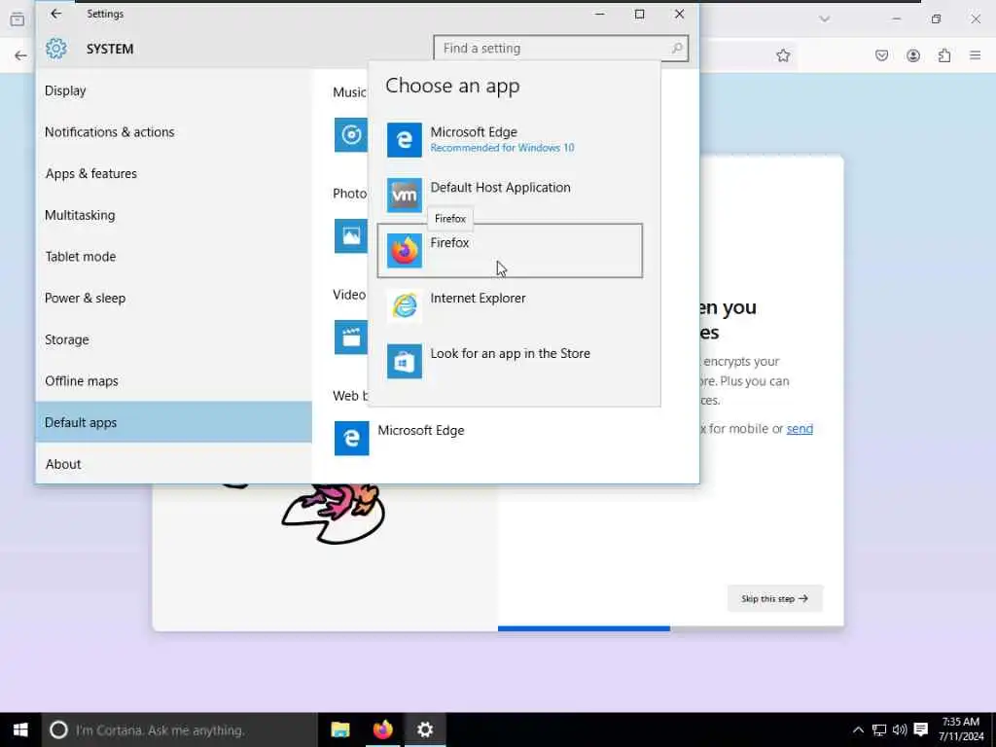This screenshot has height=747, width=996.
Task: Choose Microsoft Edge in the app list
Action: click(510, 140)
